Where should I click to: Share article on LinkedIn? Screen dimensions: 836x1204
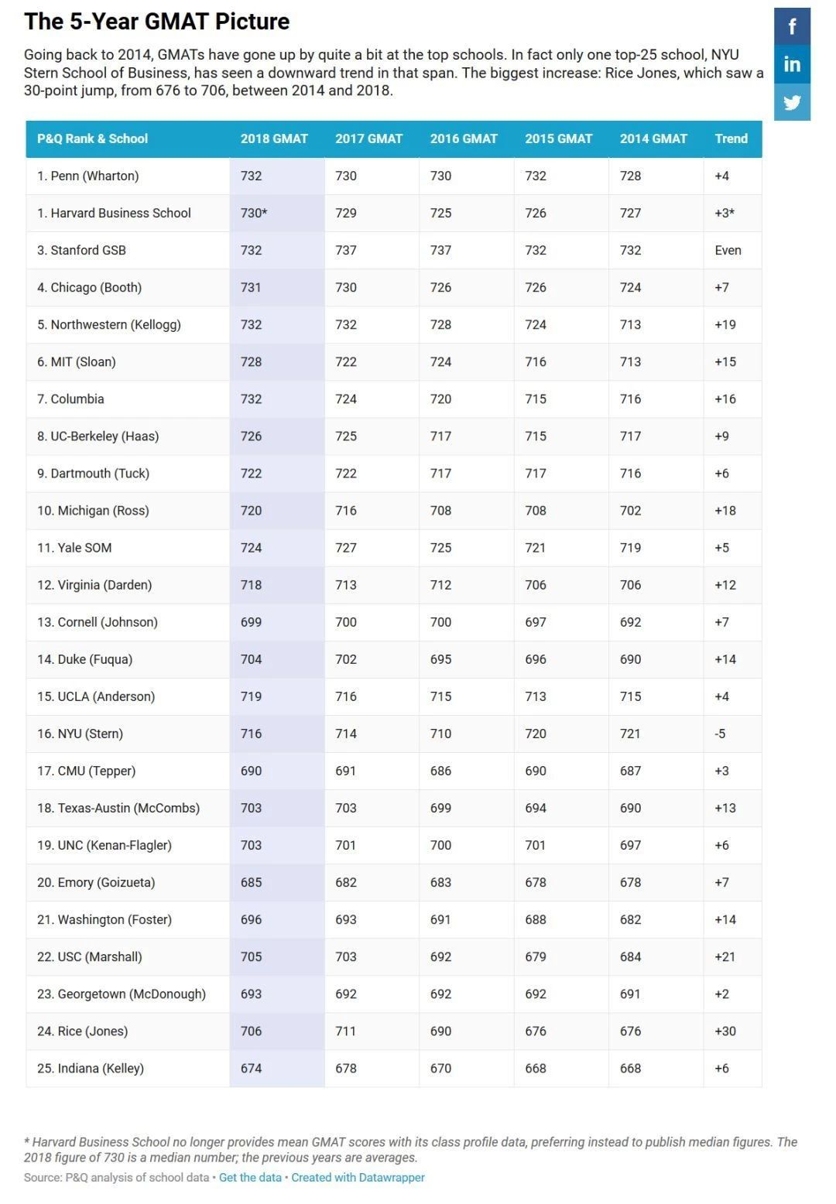click(x=792, y=64)
